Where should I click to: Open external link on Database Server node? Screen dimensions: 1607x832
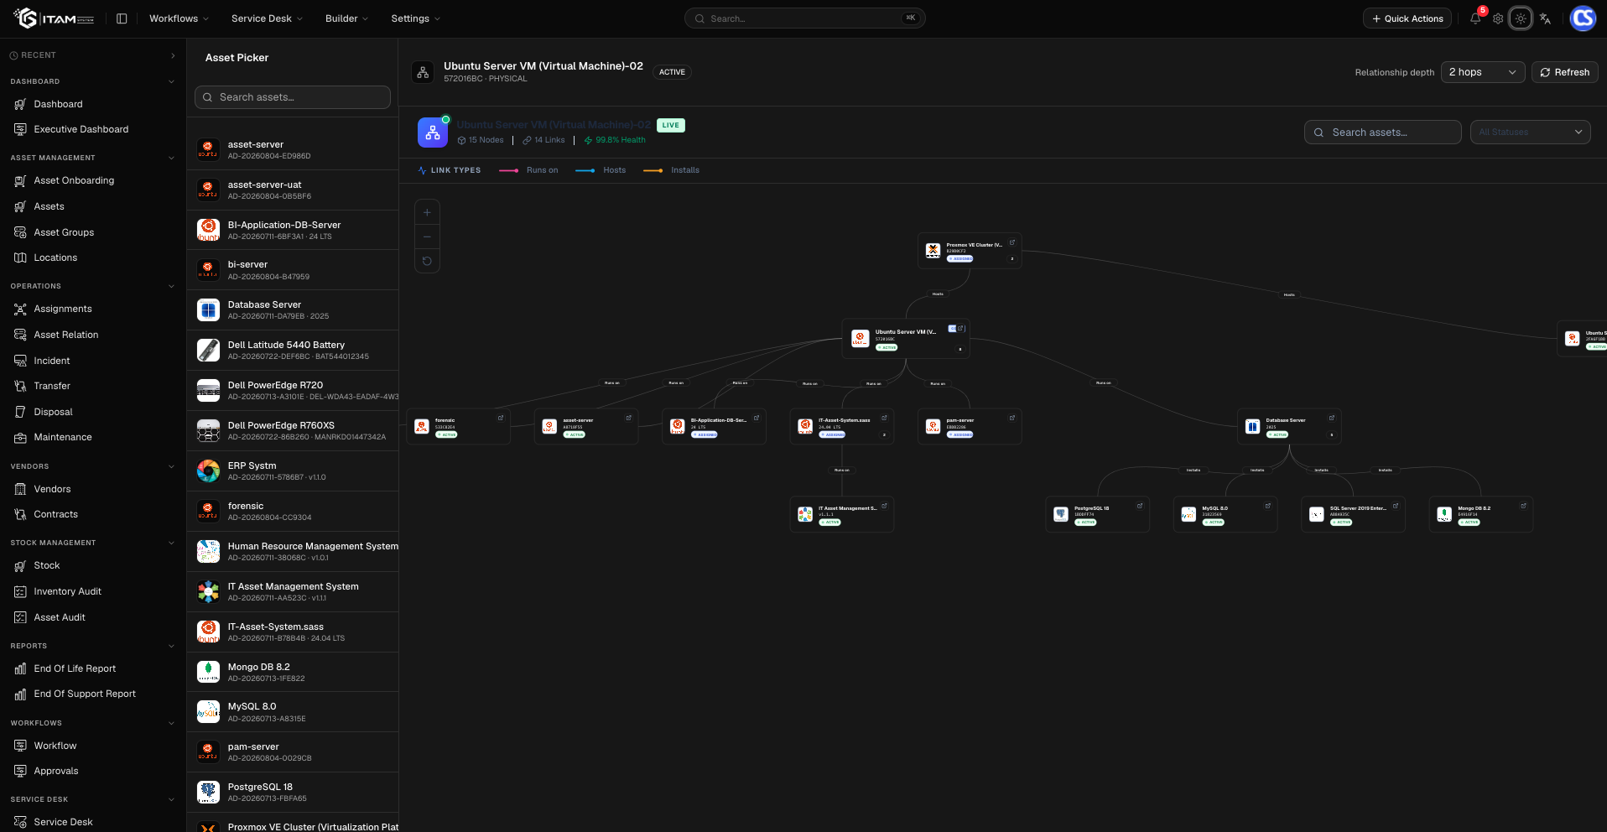tap(1332, 418)
